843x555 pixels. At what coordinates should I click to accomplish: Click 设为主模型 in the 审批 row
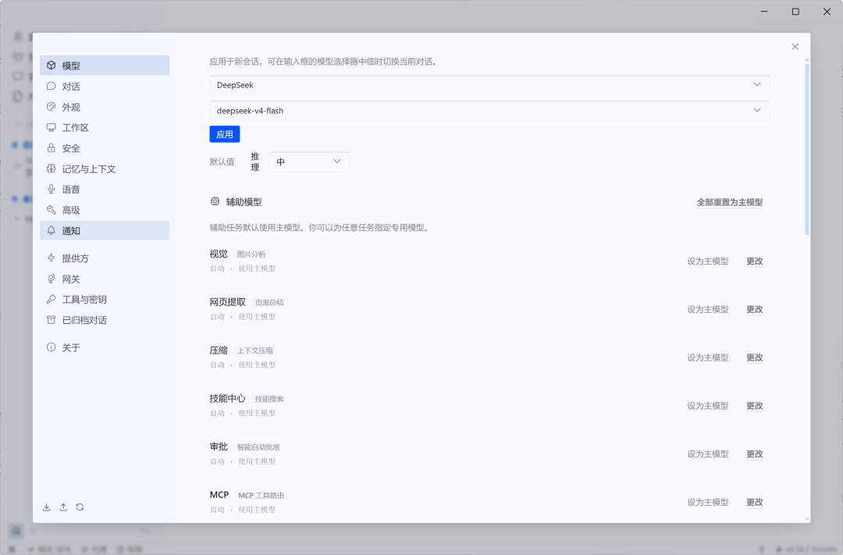pyautogui.click(x=707, y=454)
